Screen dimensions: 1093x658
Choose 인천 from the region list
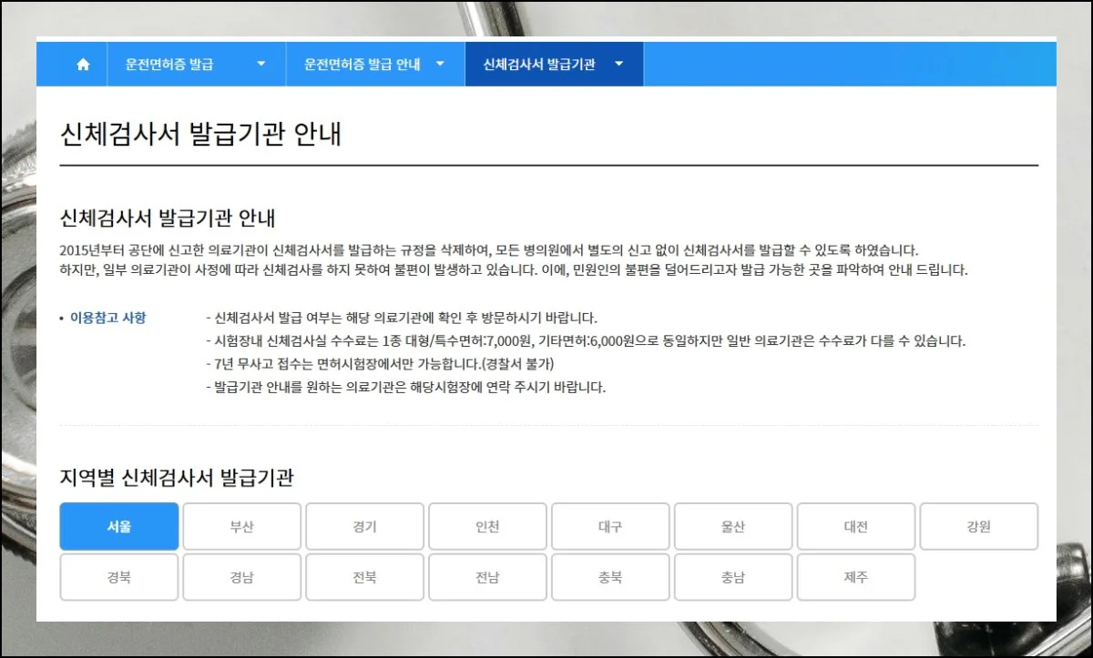point(487,527)
